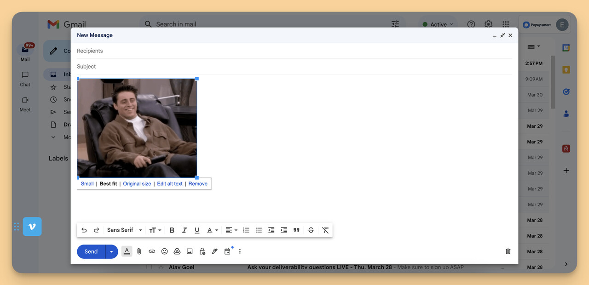Open Google Keep side panel
Viewport: 589px width, 285px height.
566,70
